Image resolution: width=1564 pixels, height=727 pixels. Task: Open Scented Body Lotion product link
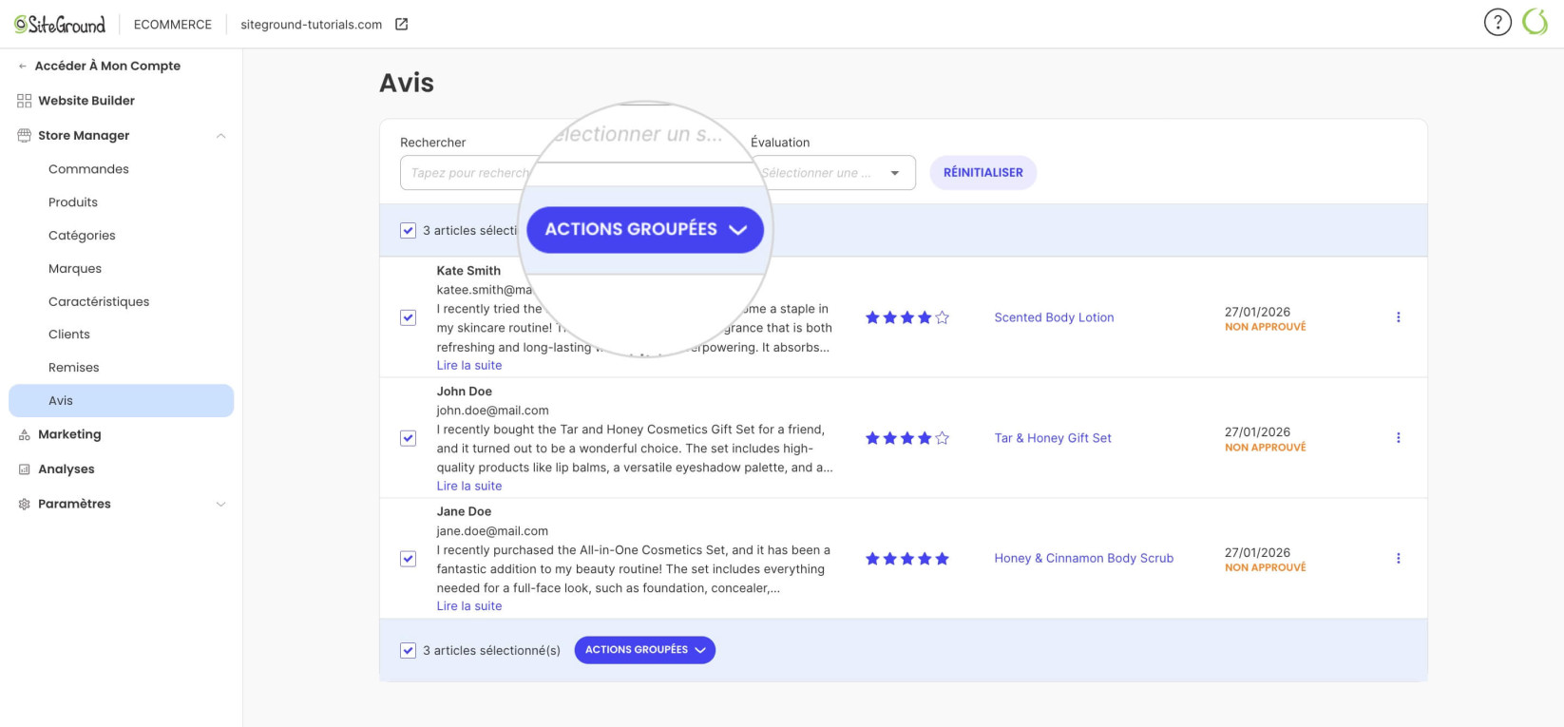point(1054,317)
